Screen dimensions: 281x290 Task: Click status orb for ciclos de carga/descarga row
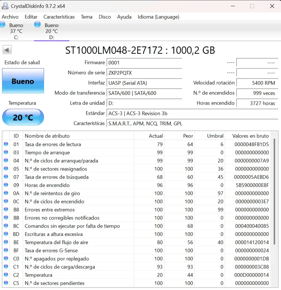point(6,266)
